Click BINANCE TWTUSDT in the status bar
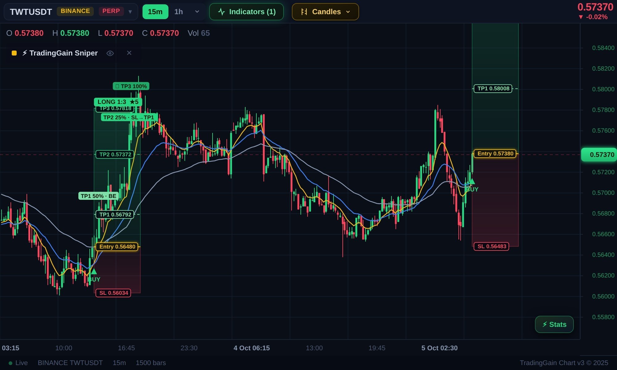 pos(70,363)
